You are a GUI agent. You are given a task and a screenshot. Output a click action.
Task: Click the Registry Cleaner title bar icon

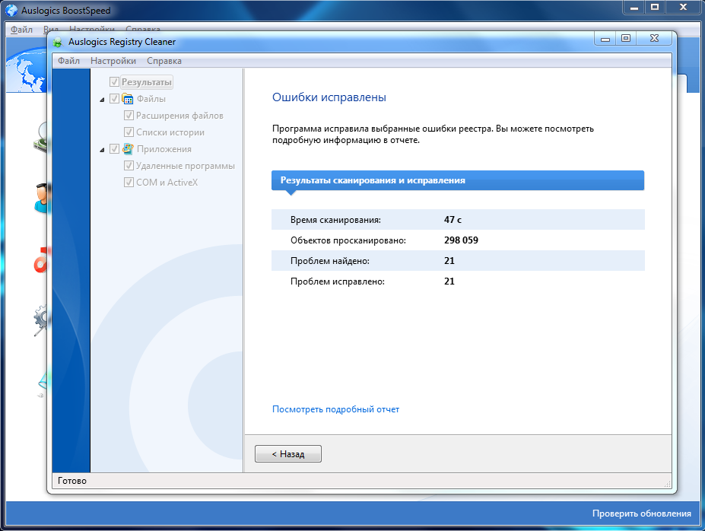(x=58, y=43)
